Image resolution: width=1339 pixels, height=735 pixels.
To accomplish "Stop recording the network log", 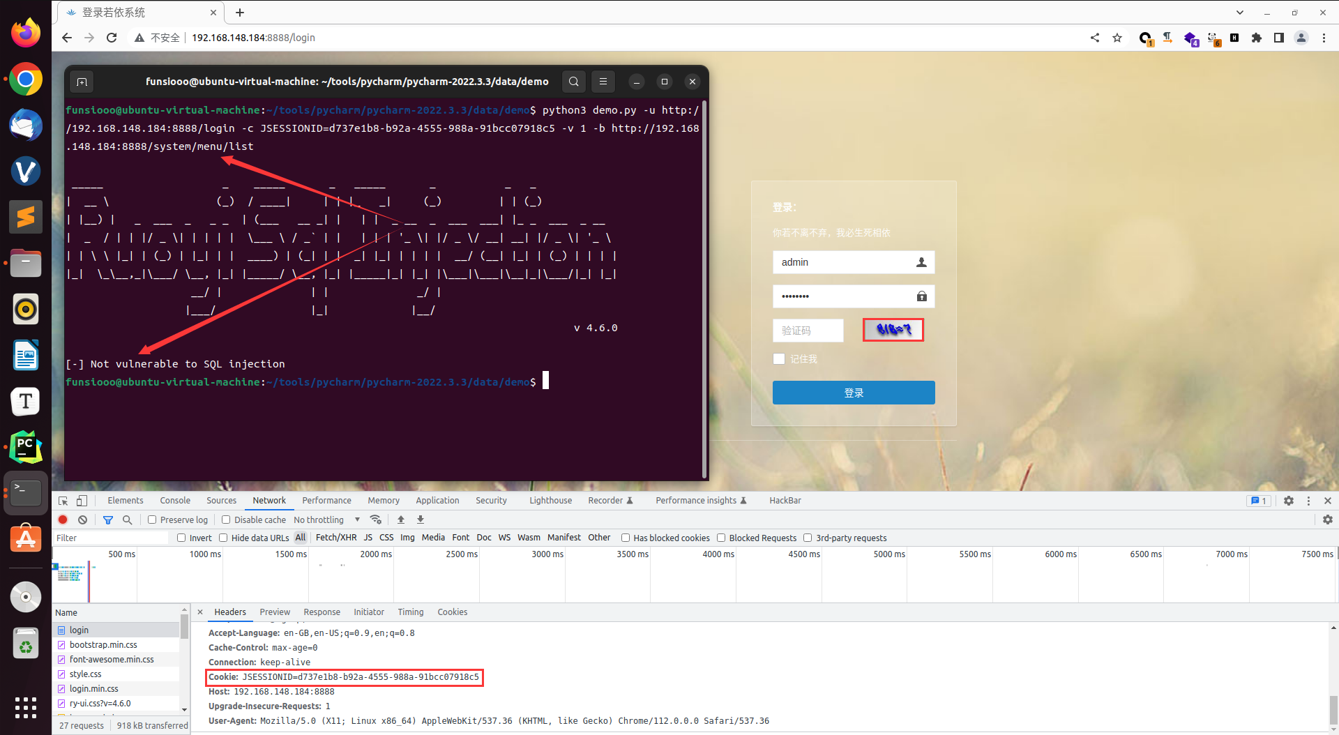I will coord(63,520).
